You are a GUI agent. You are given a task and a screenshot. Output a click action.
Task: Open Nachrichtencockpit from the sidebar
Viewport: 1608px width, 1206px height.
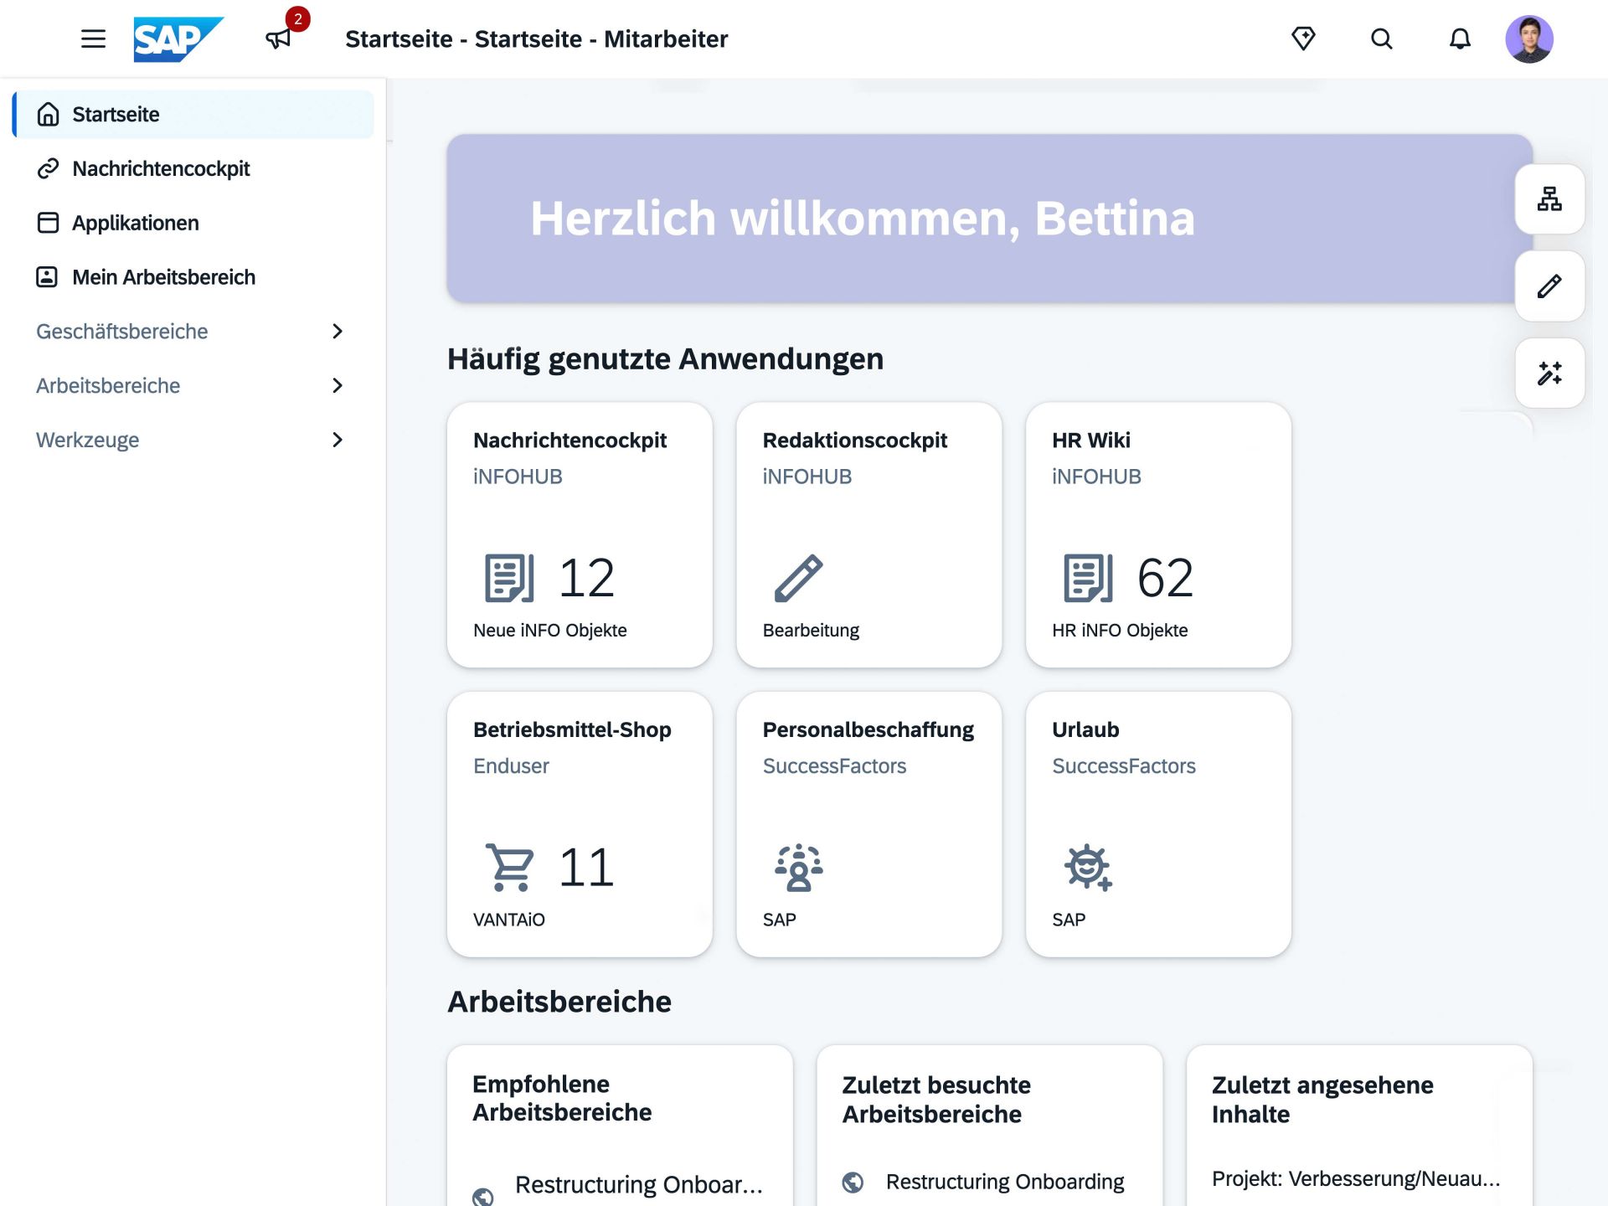(x=193, y=168)
